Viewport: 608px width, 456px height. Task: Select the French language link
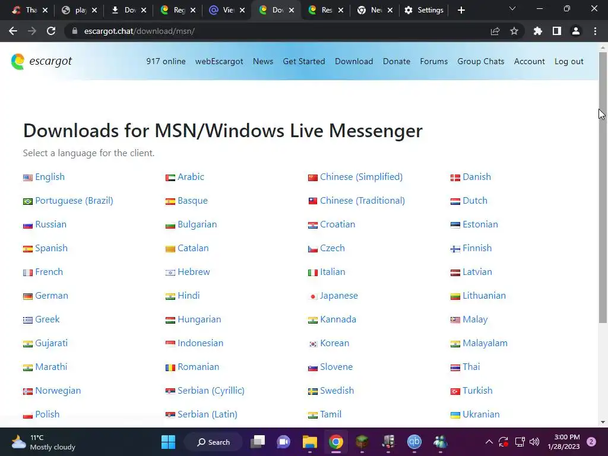coord(49,271)
